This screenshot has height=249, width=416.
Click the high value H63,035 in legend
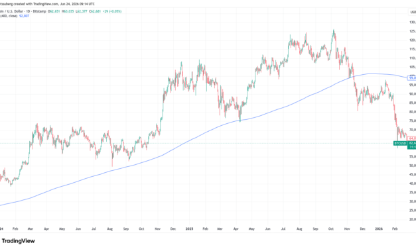click(68, 11)
